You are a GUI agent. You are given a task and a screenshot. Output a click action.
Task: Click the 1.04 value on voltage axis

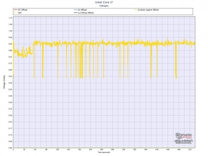tap(10, 31)
